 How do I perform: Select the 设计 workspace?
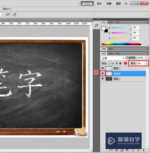(99, 4)
